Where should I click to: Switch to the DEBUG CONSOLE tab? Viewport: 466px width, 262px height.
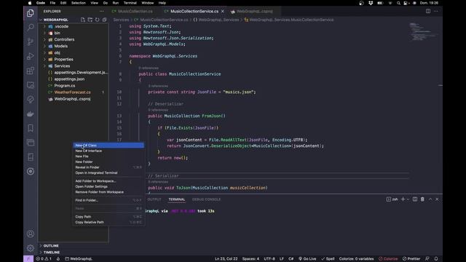click(x=206, y=199)
